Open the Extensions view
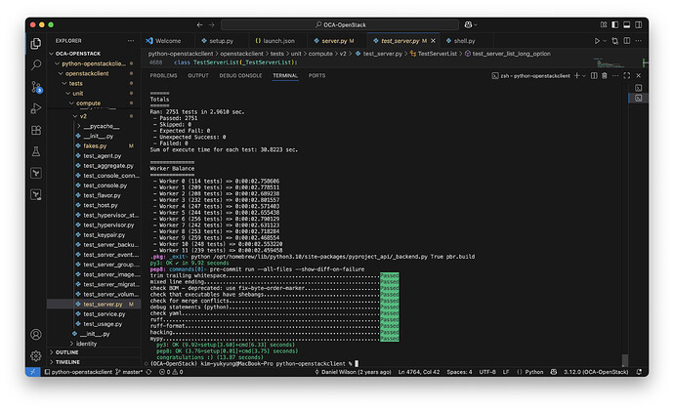Viewport: 674px width, 410px height. point(36,130)
